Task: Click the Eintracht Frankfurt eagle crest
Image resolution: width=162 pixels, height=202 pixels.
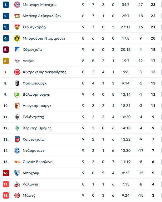Action: click(x=17, y=72)
